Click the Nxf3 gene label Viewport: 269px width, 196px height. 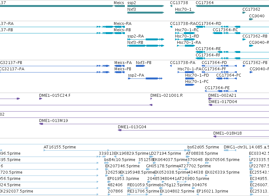(x=131, y=9)
